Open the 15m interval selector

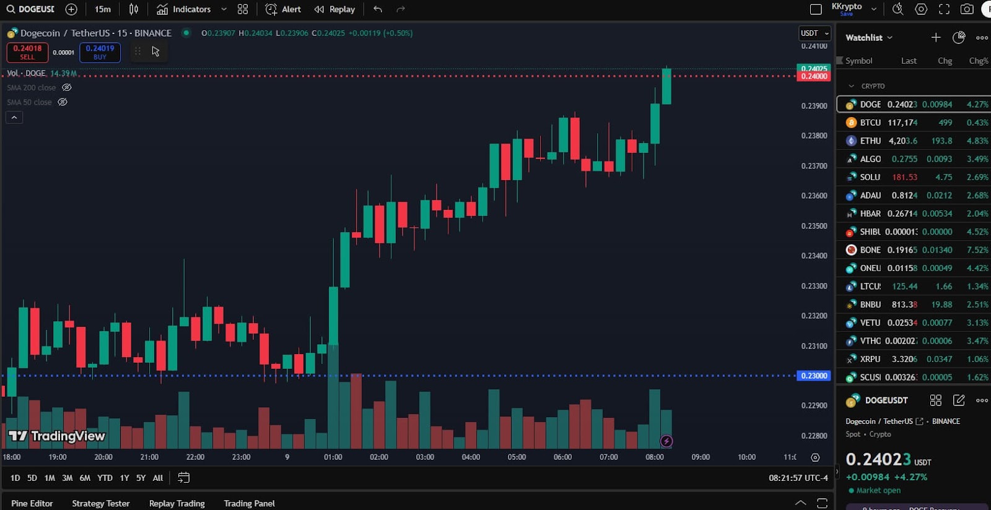click(103, 9)
